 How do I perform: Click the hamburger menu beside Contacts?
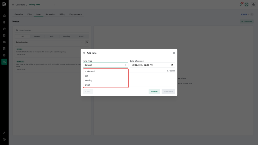tap(13, 5)
